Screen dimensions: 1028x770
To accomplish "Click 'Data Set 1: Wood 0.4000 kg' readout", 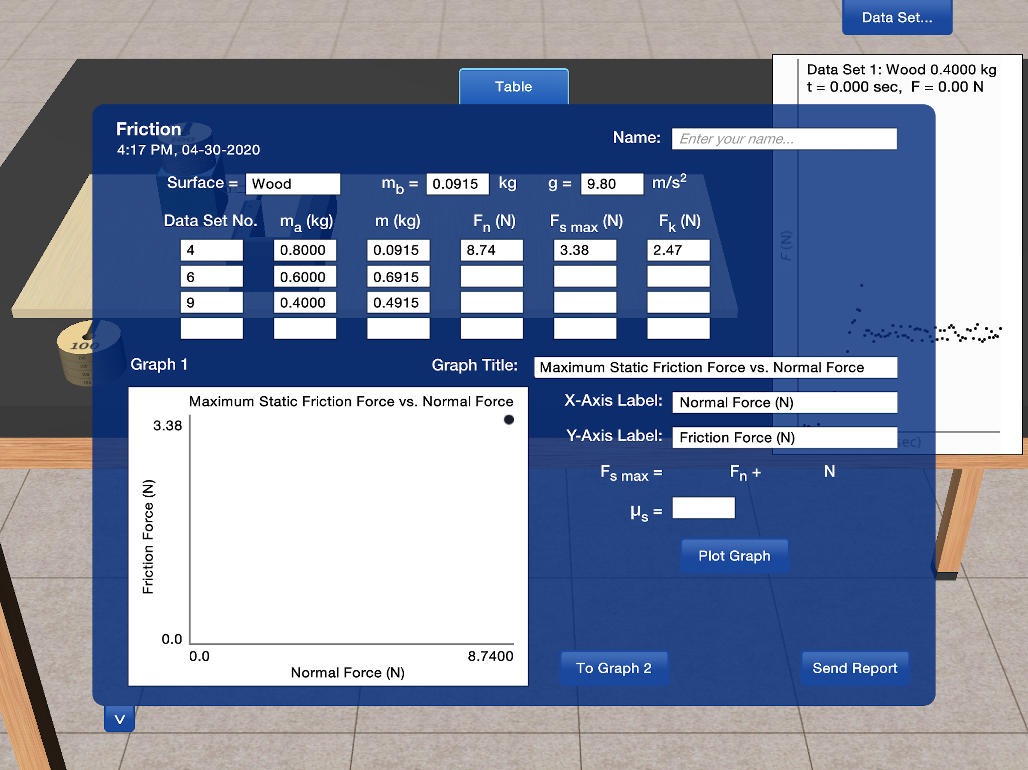I will click(902, 70).
